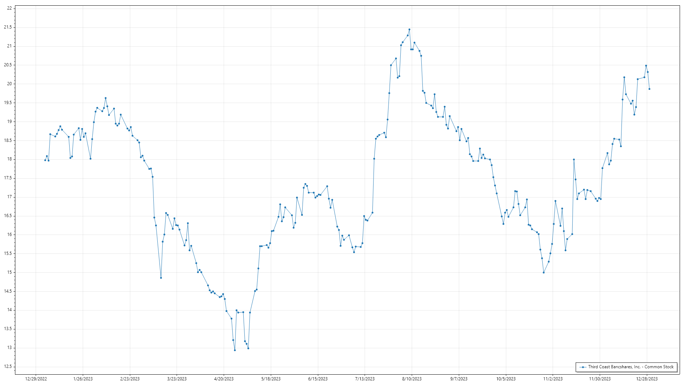Screen dimensions: 685x385
Task: Click the 11/30/2023 x-axis date label
Action: point(600,379)
